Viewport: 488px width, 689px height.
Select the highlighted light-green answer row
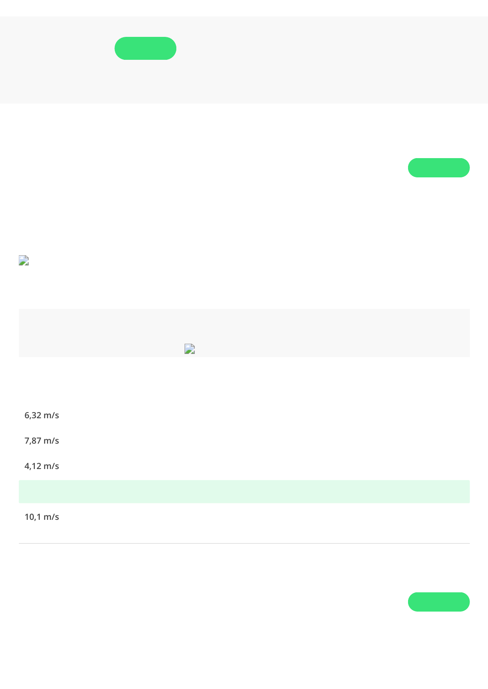tap(244, 492)
